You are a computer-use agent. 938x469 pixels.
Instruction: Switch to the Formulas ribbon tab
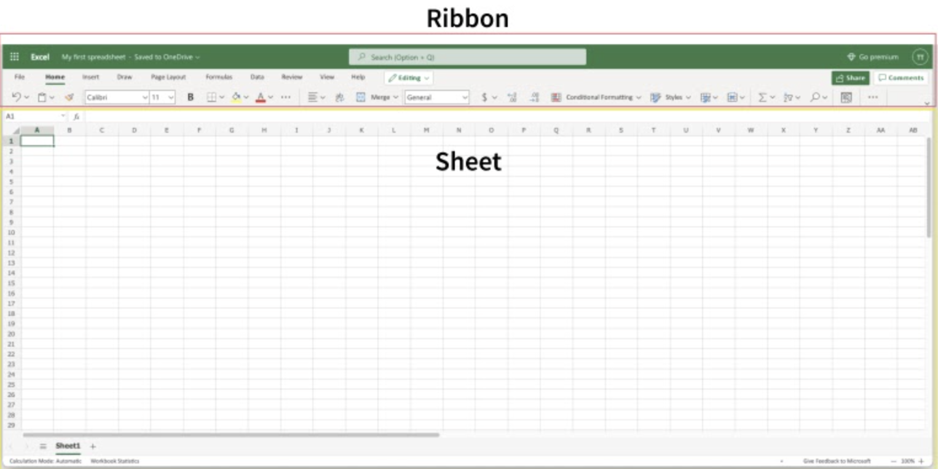click(x=220, y=77)
